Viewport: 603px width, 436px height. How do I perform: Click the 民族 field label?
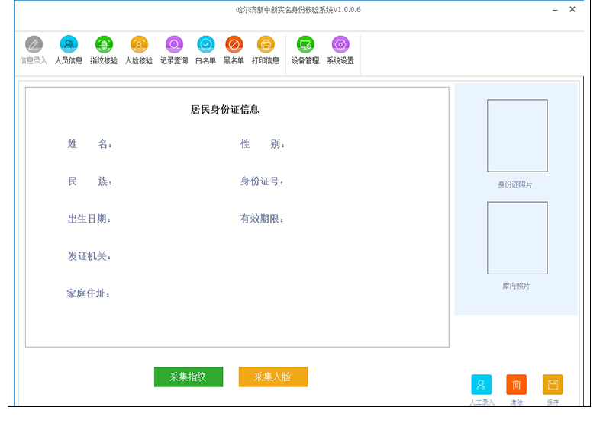(89, 181)
